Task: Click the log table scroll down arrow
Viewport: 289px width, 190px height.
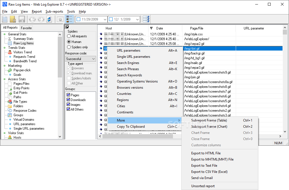Action: 285,131
